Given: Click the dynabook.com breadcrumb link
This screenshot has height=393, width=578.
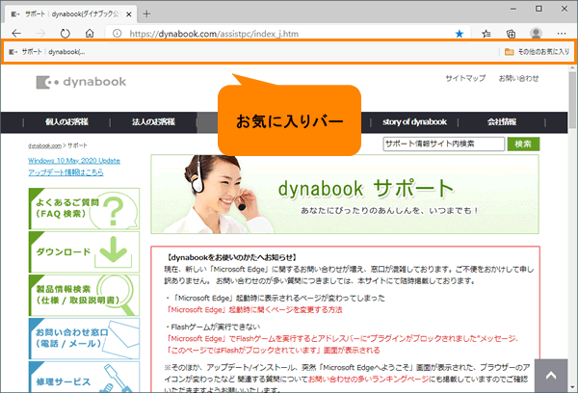Looking at the screenshot, I should coord(44,145).
